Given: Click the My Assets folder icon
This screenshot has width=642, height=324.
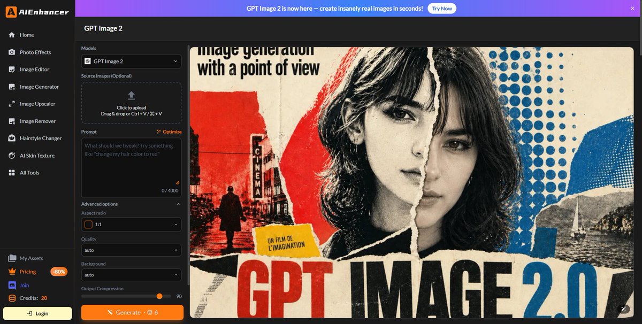Looking at the screenshot, I should (12, 258).
